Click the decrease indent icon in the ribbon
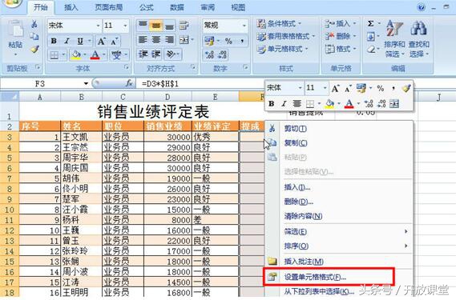 click(143, 54)
